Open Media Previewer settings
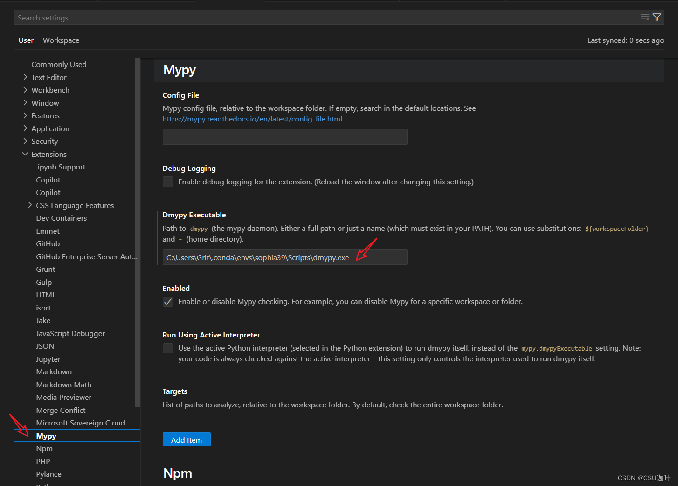The width and height of the screenshot is (678, 486). tap(64, 397)
